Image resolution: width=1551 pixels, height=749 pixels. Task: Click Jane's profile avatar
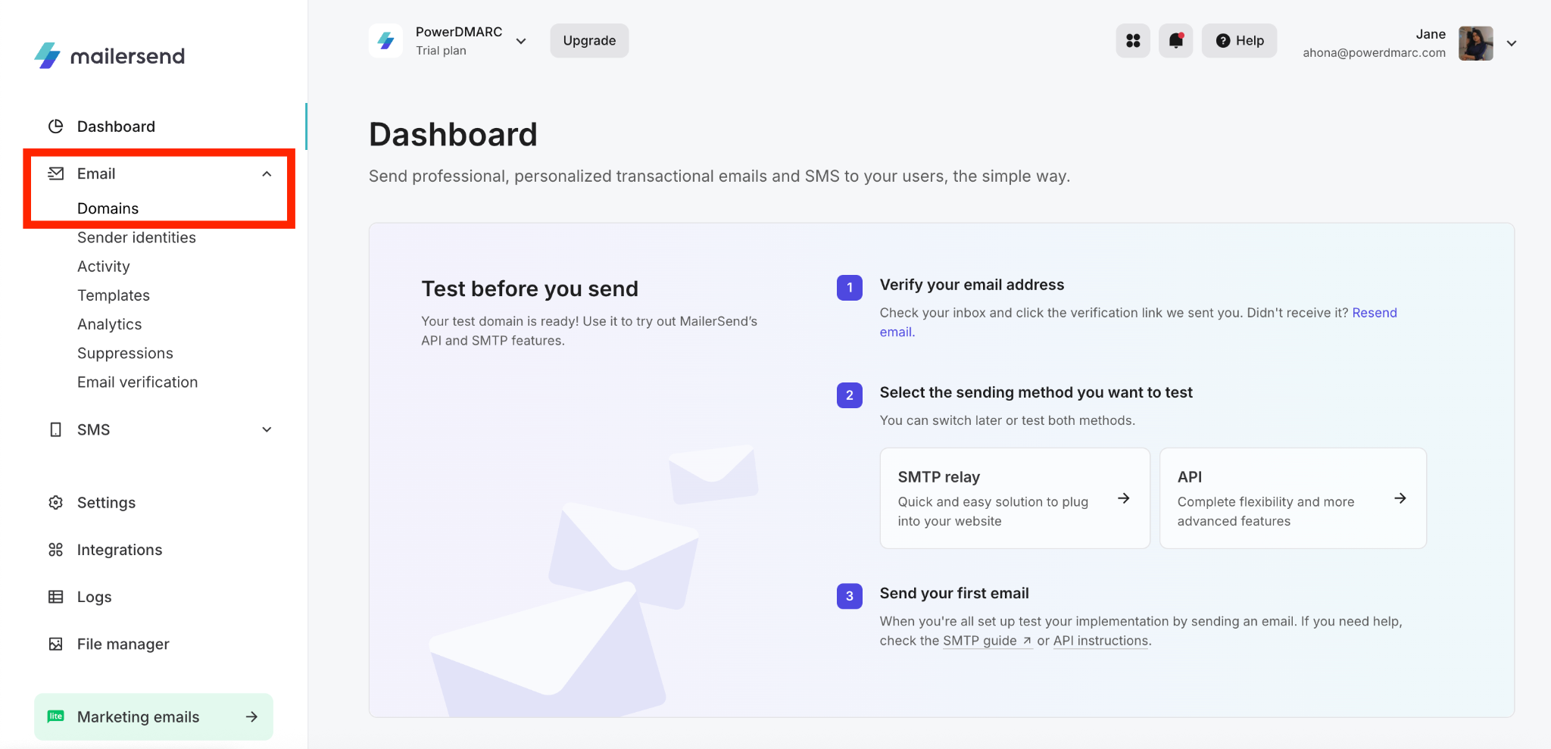point(1476,43)
